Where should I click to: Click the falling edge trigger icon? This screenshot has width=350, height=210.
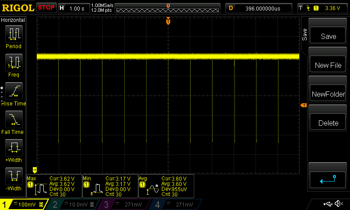click(x=308, y=8)
